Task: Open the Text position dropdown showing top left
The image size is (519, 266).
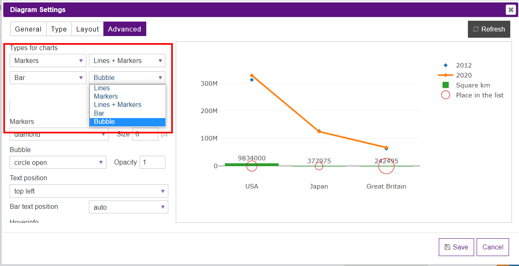Action: (89, 191)
